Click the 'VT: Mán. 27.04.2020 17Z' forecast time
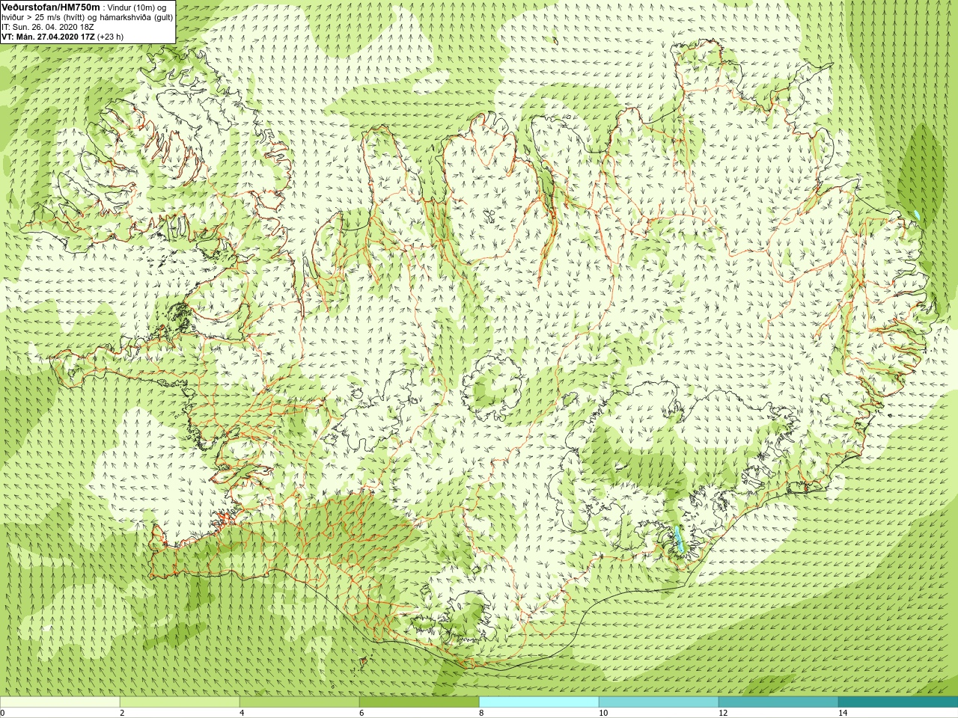Screen dimensions: 958x718 click(x=48, y=37)
